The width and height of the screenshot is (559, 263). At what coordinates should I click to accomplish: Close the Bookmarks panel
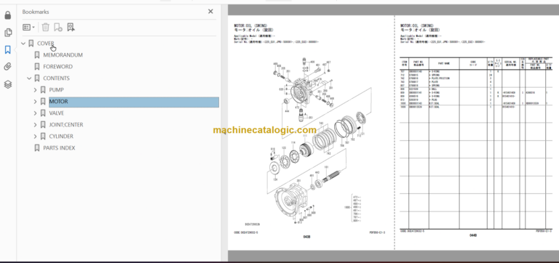click(x=210, y=12)
